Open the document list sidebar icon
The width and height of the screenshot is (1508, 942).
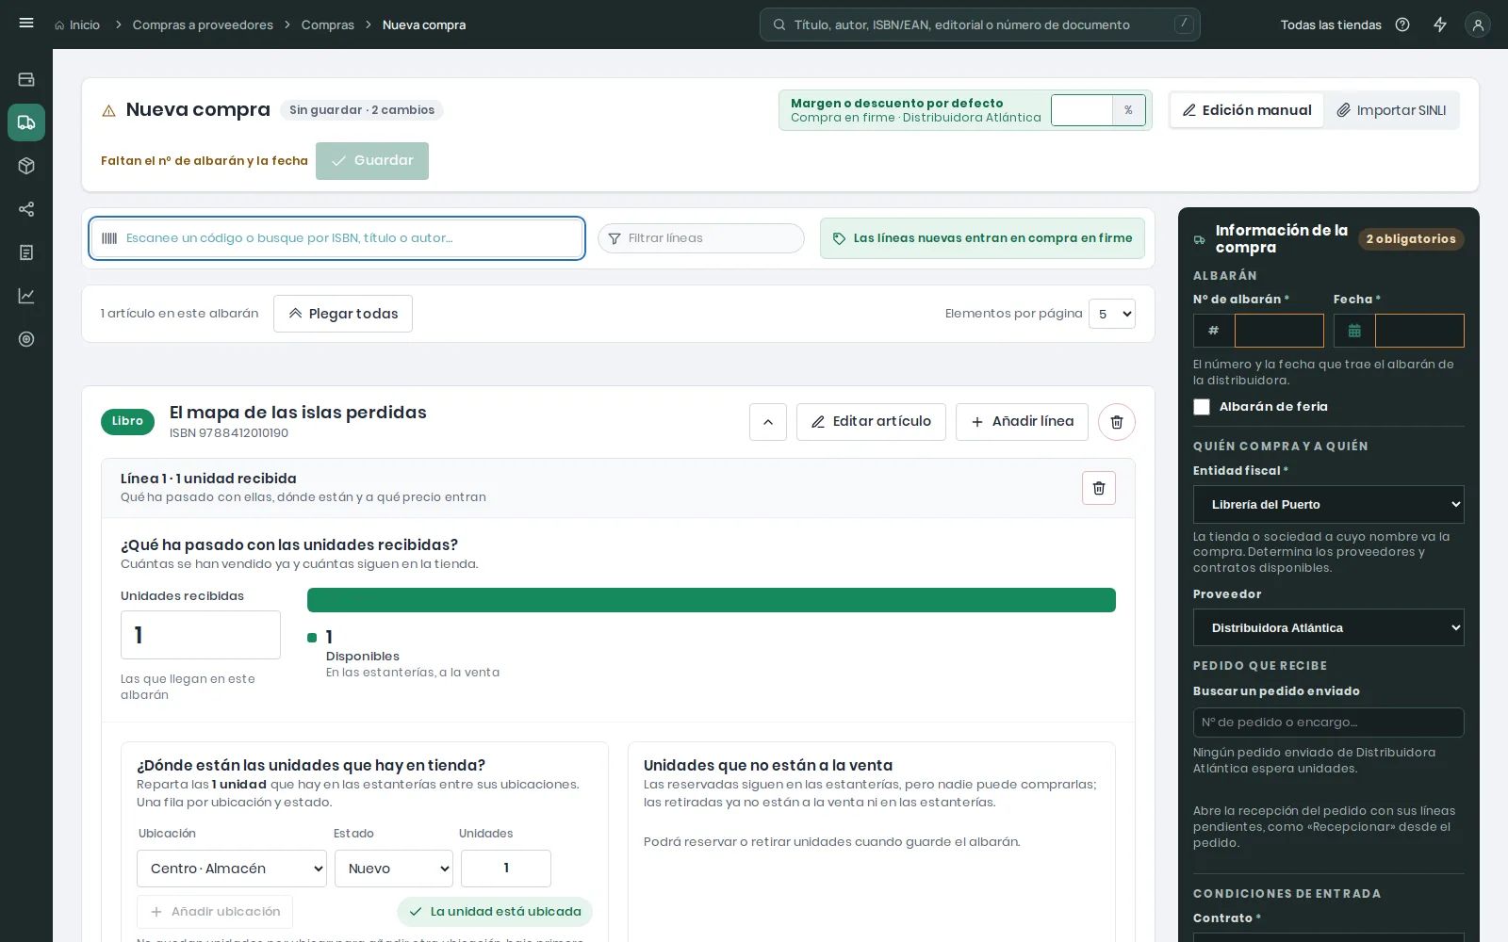point(26,252)
